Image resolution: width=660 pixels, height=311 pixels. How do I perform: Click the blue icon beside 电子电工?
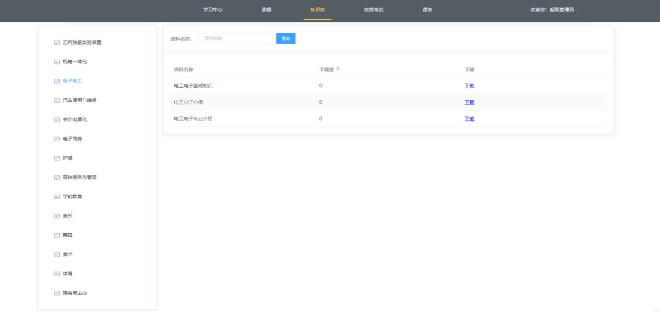pyautogui.click(x=57, y=81)
